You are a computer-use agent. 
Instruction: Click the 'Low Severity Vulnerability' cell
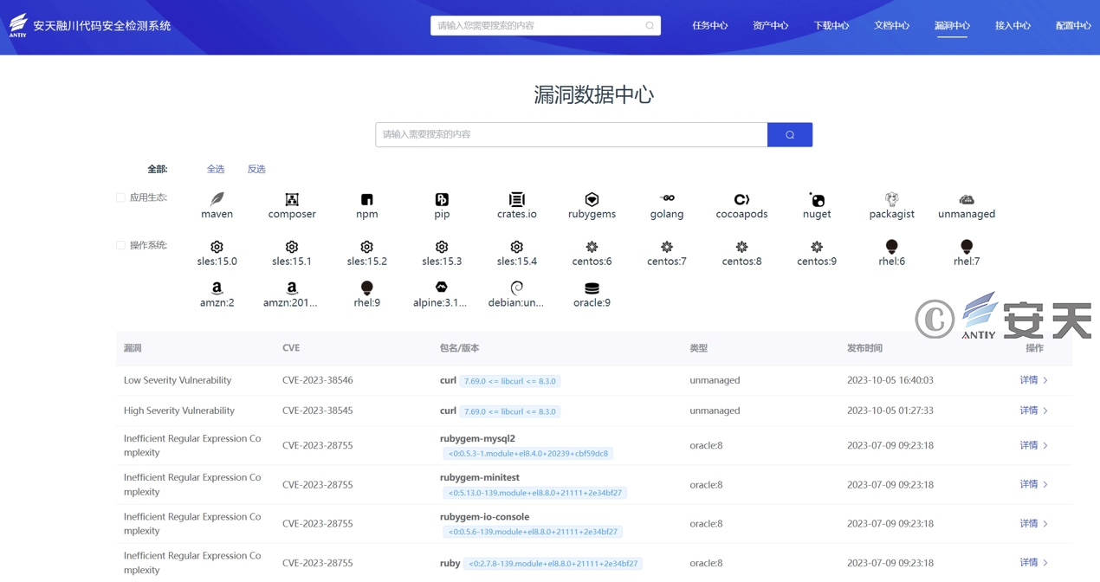pos(178,380)
